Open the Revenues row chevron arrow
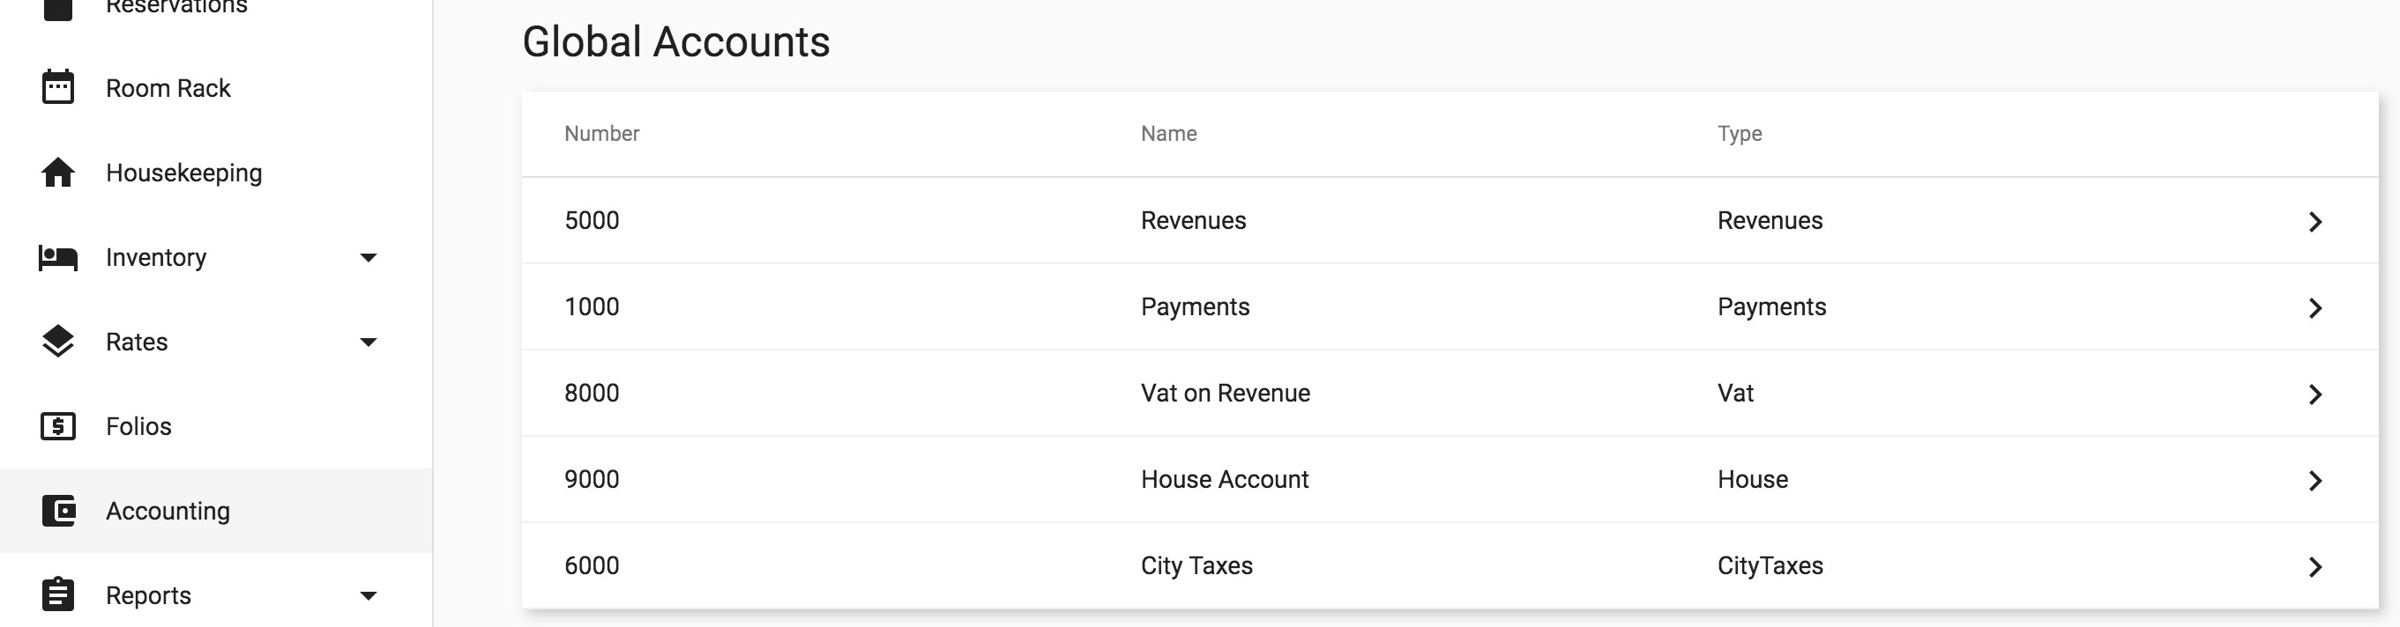This screenshot has width=2400, height=627. (x=2315, y=221)
